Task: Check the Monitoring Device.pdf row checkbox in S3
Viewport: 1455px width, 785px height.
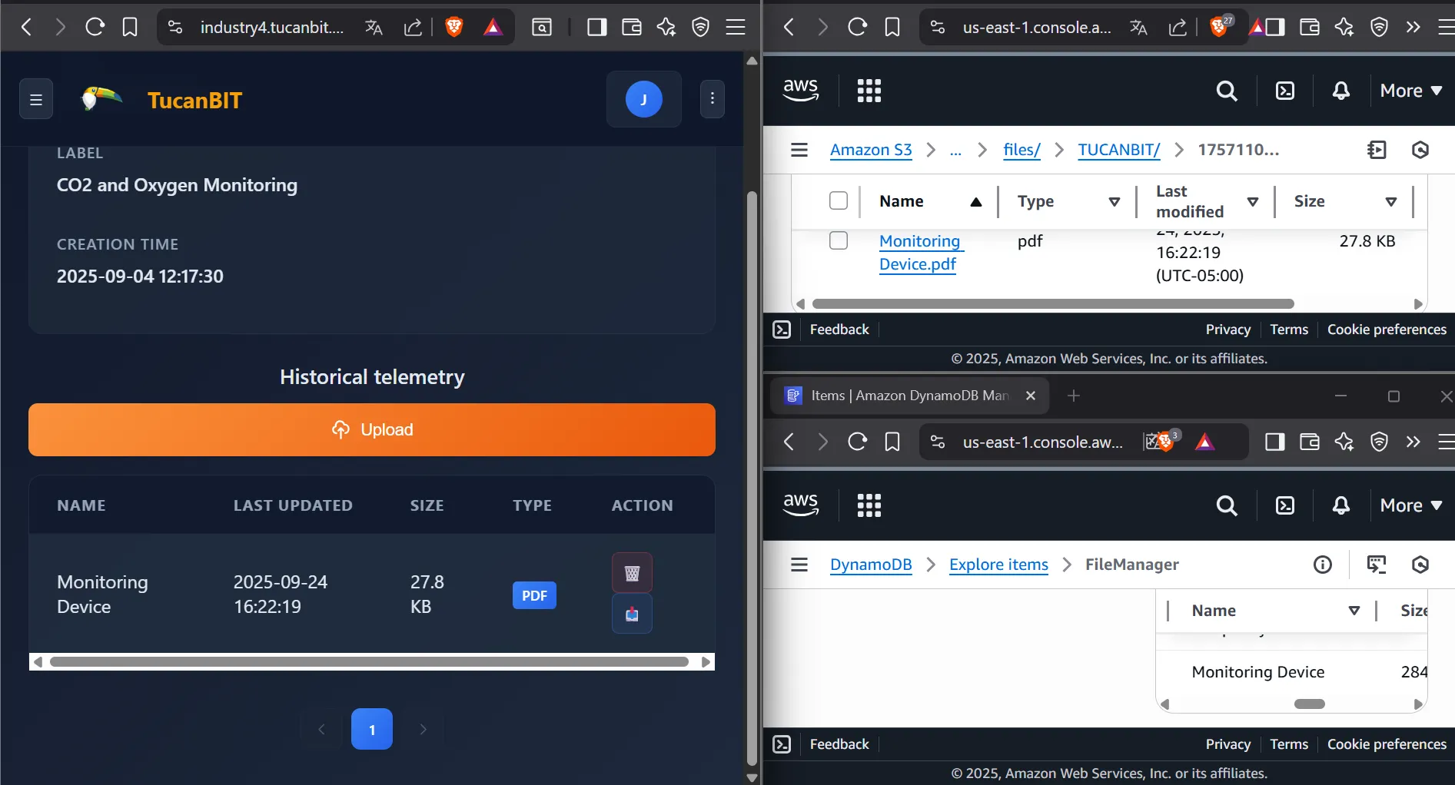Action: click(x=838, y=240)
